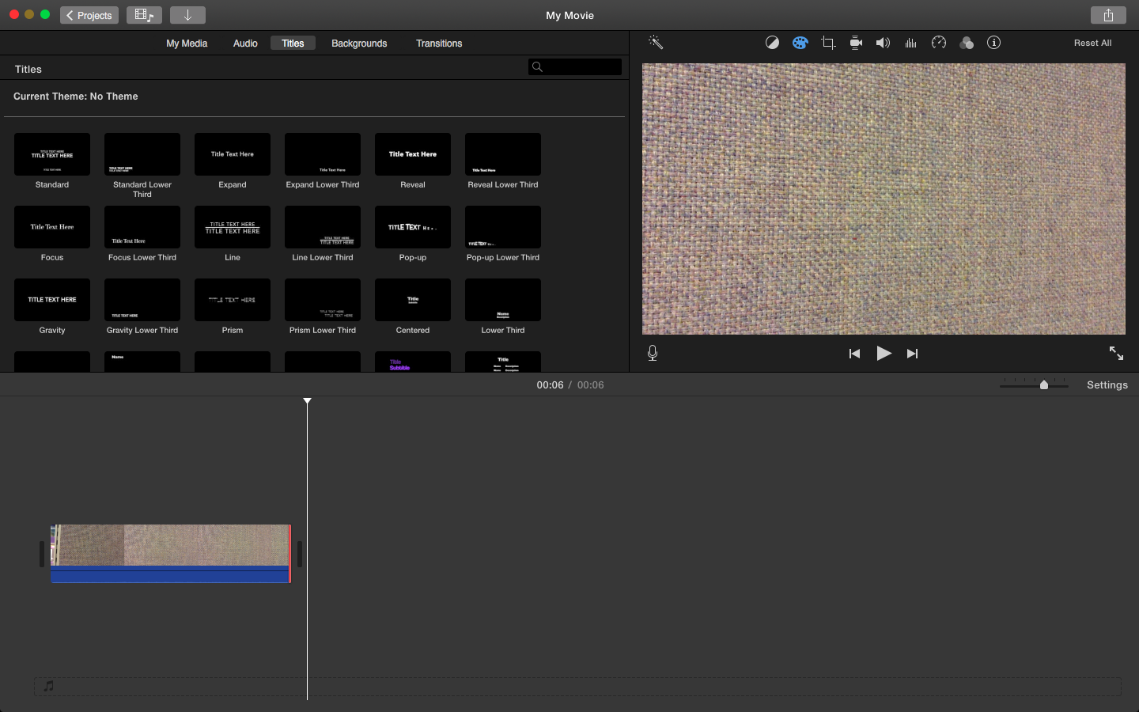Toggle fullscreen playback of the viewer
Screen dimensions: 1139x712
click(x=1116, y=354)
